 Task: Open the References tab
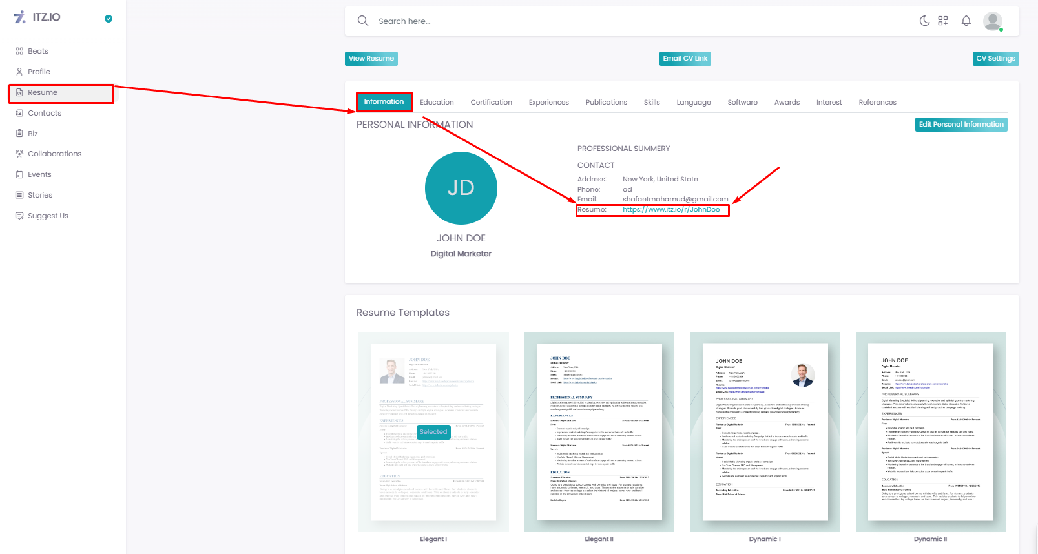[x=877, y=102]
